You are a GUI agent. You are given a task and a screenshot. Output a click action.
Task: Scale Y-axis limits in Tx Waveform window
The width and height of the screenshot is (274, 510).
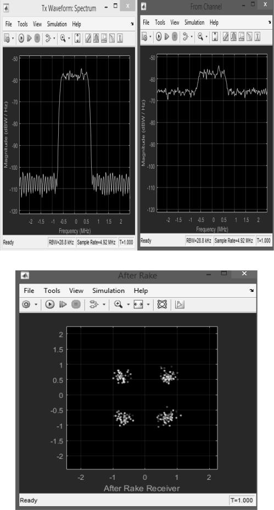[x=77, y=38]
